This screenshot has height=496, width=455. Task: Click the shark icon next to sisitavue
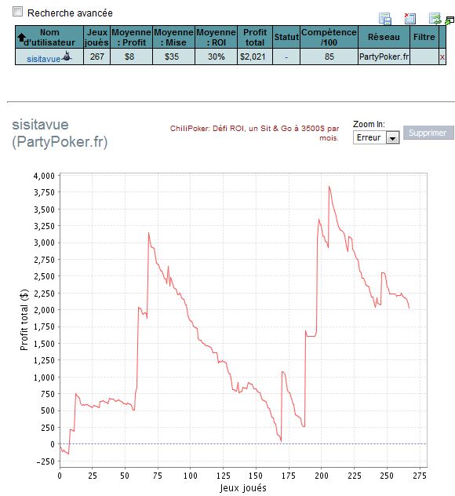pyautogui.click(x=67, y=56)
